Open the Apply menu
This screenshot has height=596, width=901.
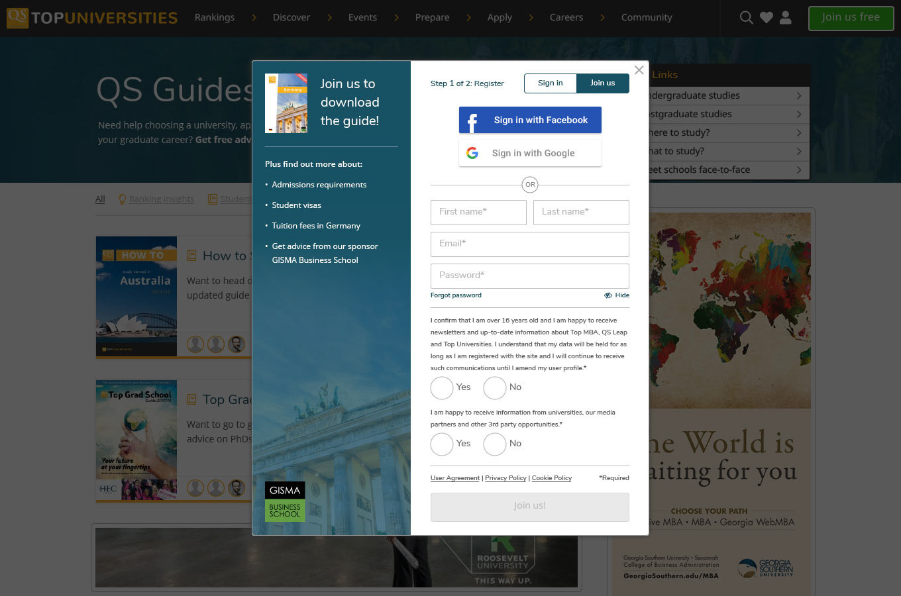[500, 18]
